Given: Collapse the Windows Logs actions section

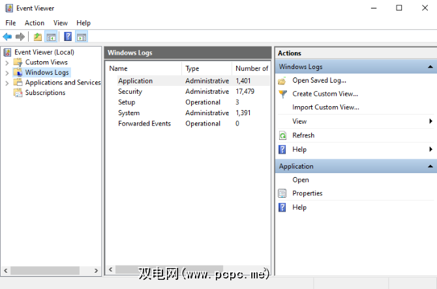Looking at the screenshot, I should 430,67.
